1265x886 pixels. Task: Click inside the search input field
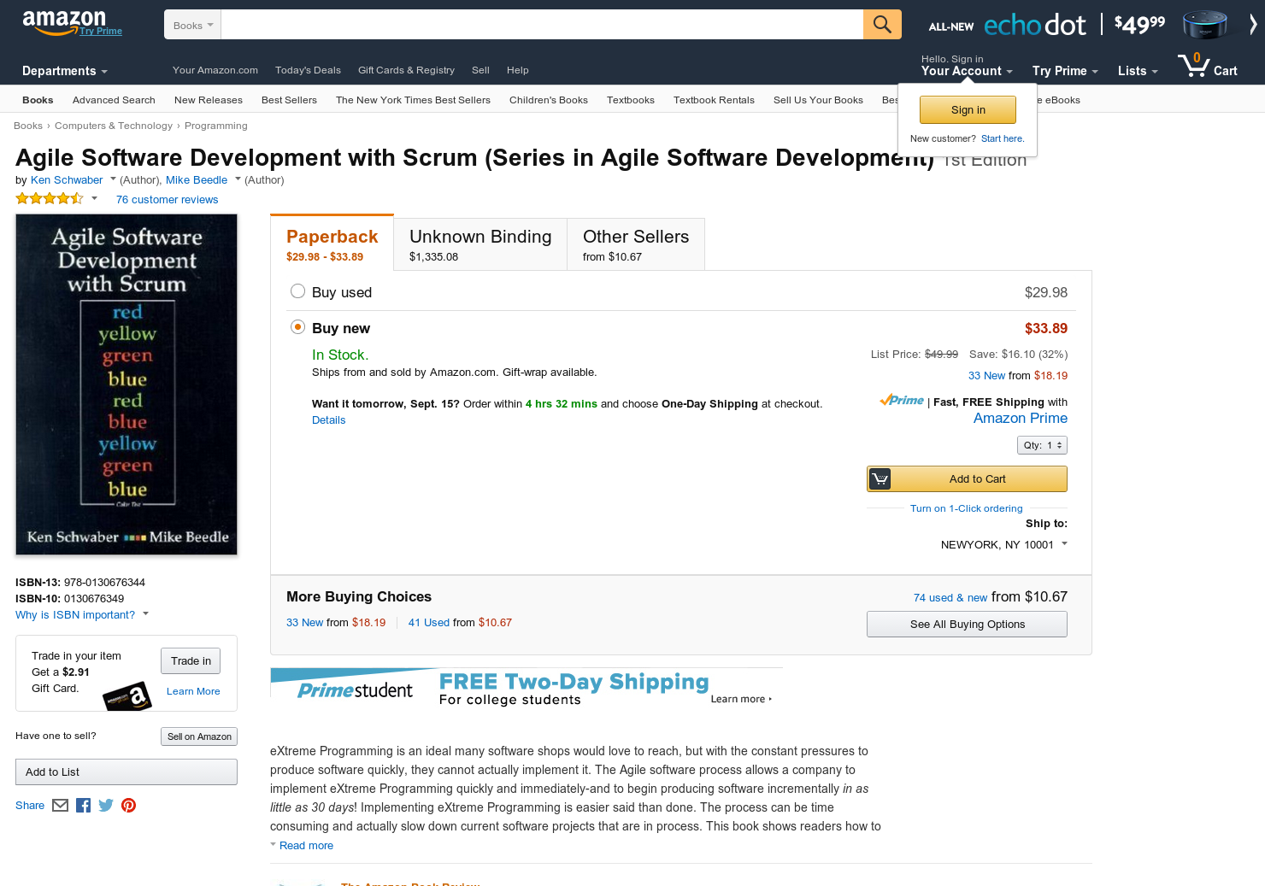tap(538, 24)
